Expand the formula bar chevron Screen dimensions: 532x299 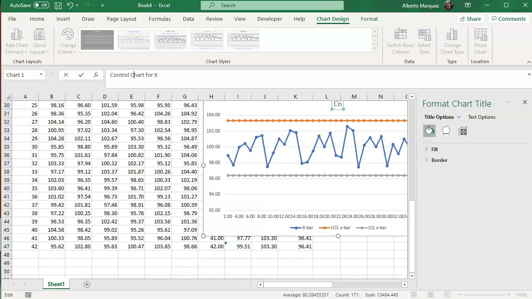point(529,75)
